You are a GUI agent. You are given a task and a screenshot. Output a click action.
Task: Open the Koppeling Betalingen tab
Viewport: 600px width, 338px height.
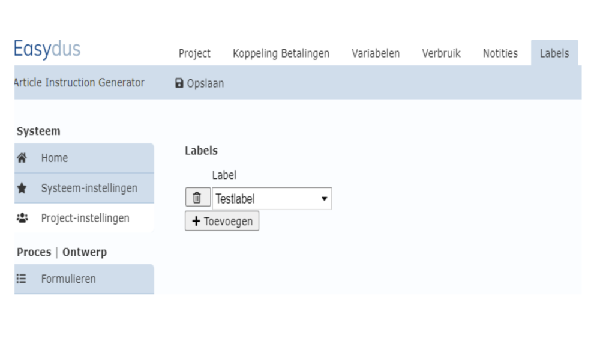(281, 53)
